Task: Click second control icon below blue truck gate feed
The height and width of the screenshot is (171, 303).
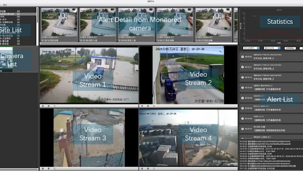Action: click(148, 106)
